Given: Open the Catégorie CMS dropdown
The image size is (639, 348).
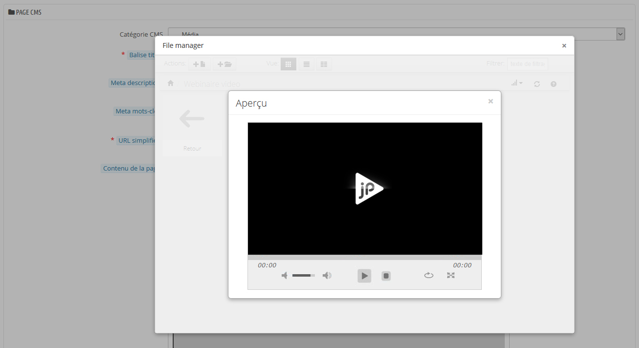Looking at the screenshot, I should click(x=396, y=34).
